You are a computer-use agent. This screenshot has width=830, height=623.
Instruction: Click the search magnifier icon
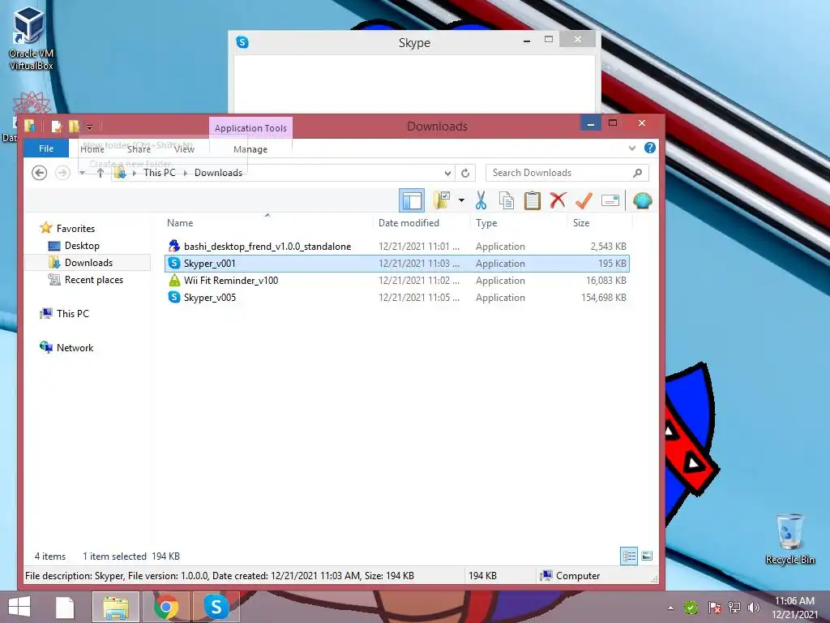[638, 173]
